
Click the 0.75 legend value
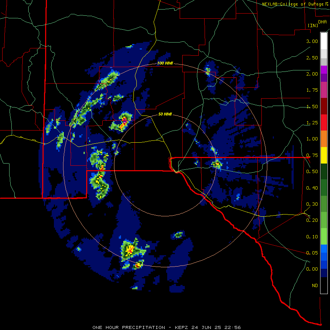(x=312, y=155)
